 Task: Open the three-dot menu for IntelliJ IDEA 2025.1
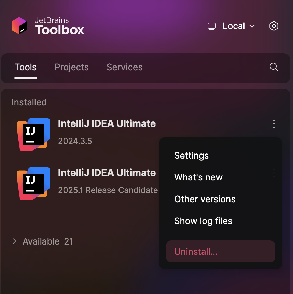coord(274,173)
